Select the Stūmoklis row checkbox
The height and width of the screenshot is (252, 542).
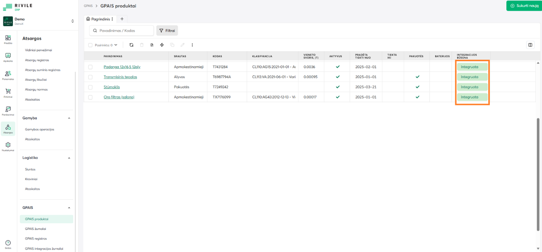pyautogui.click(x=90, y=87)
